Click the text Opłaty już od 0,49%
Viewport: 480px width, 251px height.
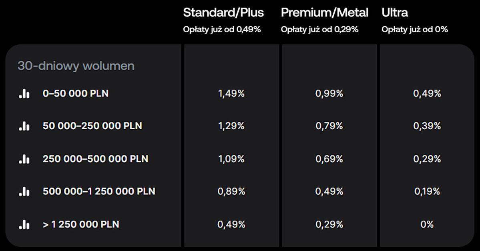[222, 30]
